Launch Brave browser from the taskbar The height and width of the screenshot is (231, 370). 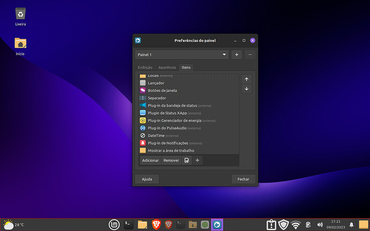coord(156,225)
